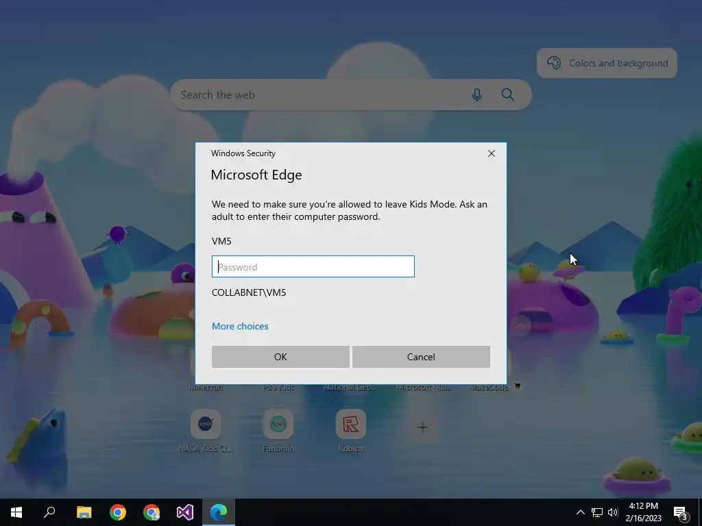The width and height of the screenshot is (702, 526).
Task: Show hidden system tray icons
Action: (x=580, y=512)
